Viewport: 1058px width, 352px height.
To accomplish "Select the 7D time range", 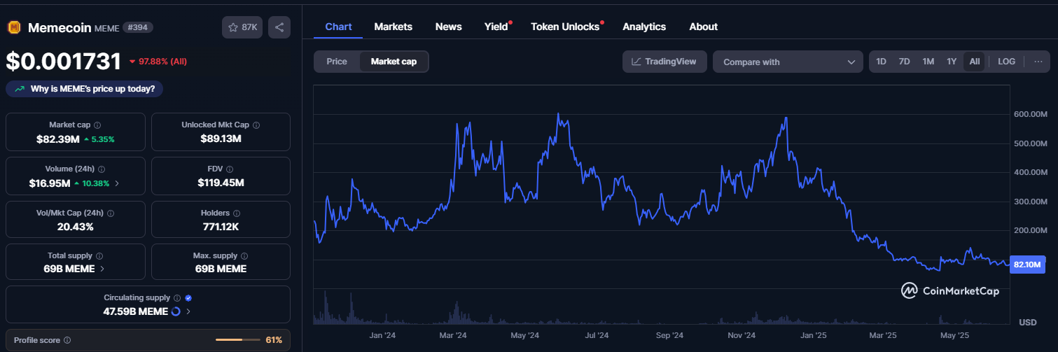I will [x=904, y=62].
